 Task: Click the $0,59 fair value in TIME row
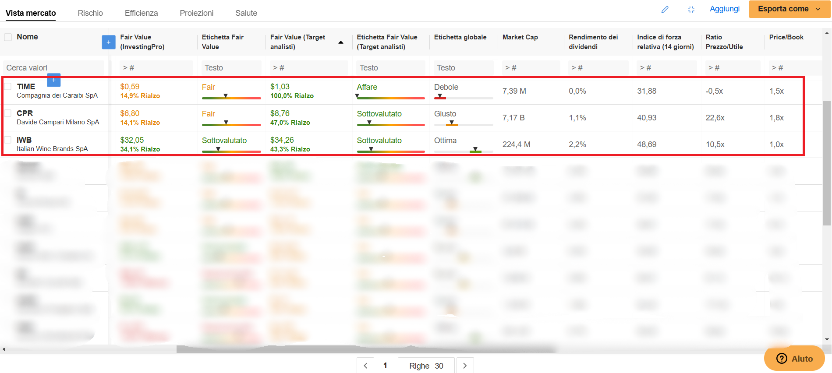pos(130,87)
